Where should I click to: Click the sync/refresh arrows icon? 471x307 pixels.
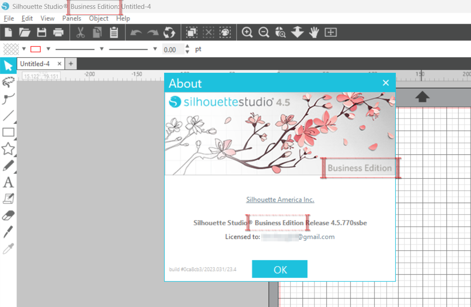169,32
